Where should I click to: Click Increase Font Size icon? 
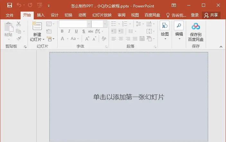(x=87, y=39)
